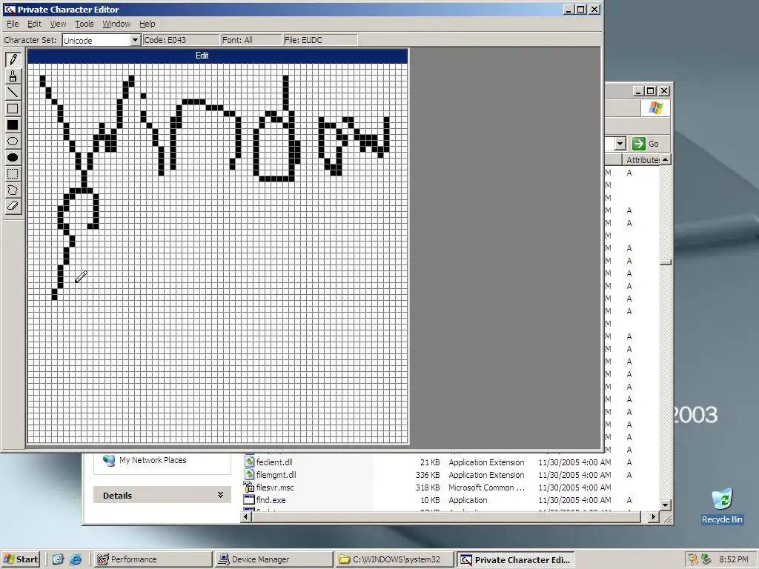The image size is (759, 569).
Task: Open the Edit menu
Action: click(x=34, y=24)
